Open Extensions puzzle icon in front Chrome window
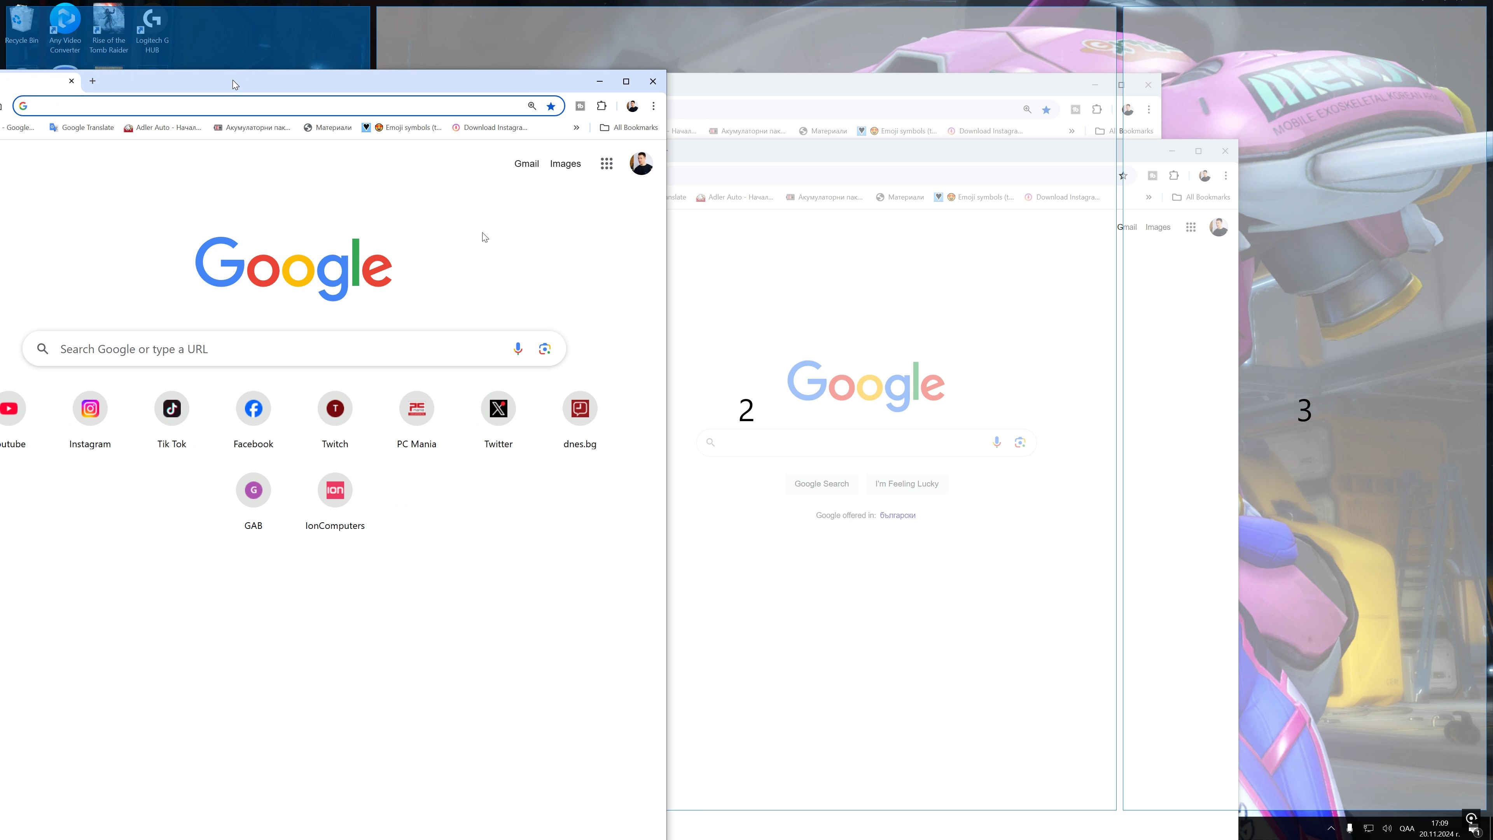Screen dimensions: 1493x840 pyautogui.click(x=601, y=106)
